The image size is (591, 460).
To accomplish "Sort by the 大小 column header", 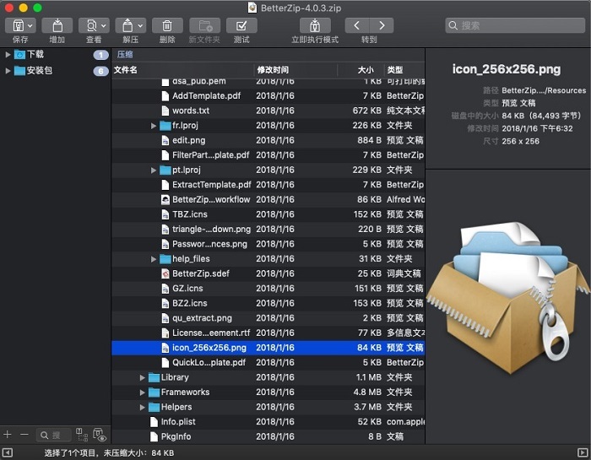I will tap(364, 70).
